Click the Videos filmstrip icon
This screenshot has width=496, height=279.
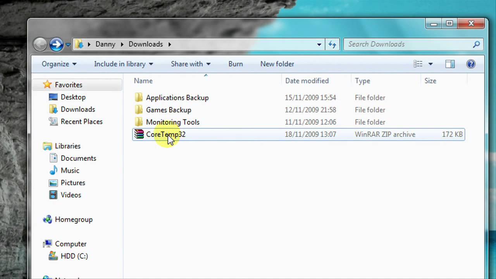point(53,195)
